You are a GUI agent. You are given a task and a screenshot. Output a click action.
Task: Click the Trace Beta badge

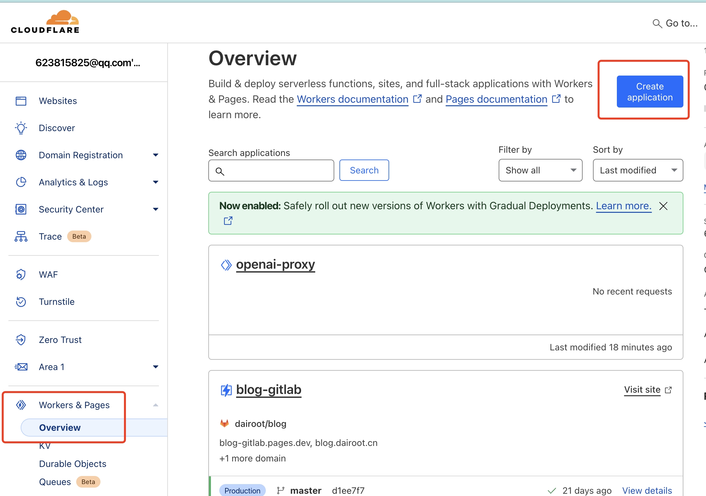point(79,237)
